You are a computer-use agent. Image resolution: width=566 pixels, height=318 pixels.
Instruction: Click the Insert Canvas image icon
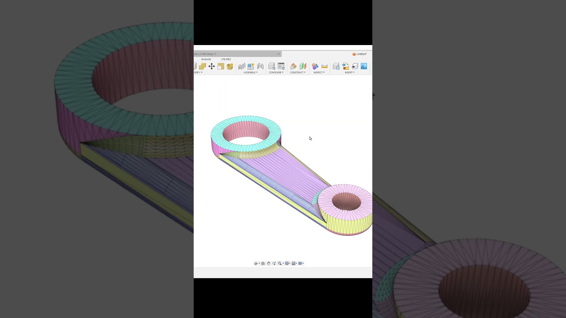364,66
